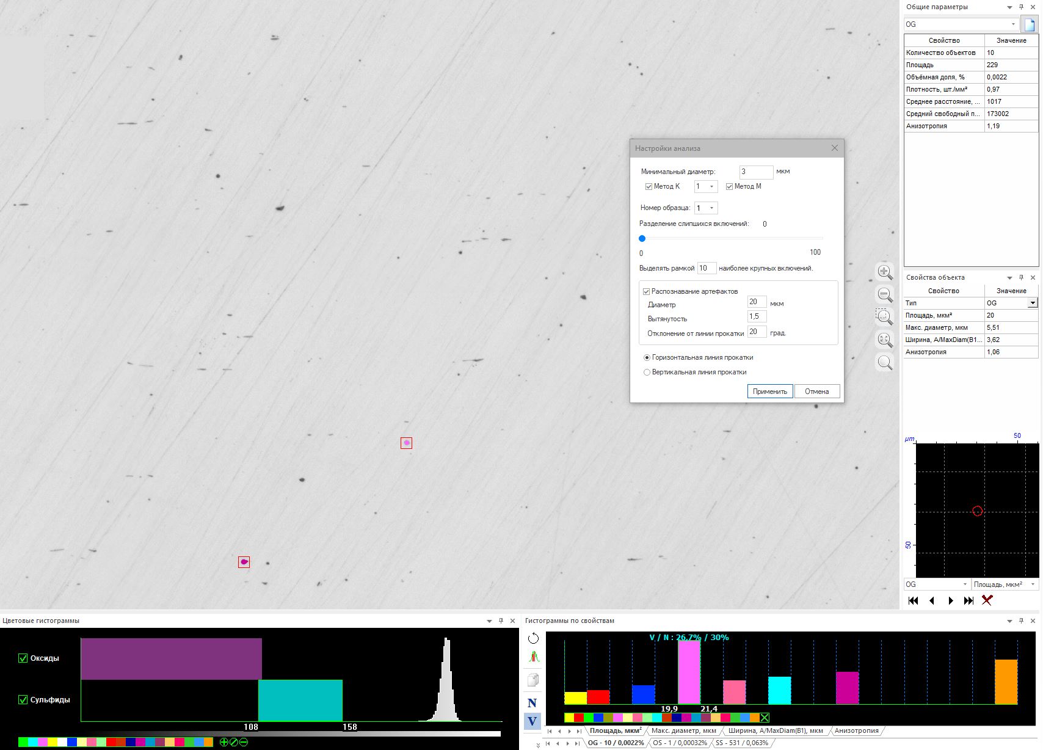Click the Разделение слипшихся включений slider handle
Image resolution: width=1043 pixels, height=750 pixels.
point(642,239)
